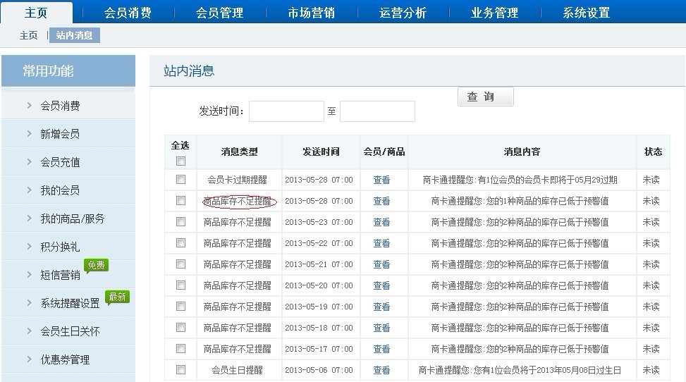686x382 pixels.
Task: Tick the 全选 select-all checkbox
Action: 180,161
